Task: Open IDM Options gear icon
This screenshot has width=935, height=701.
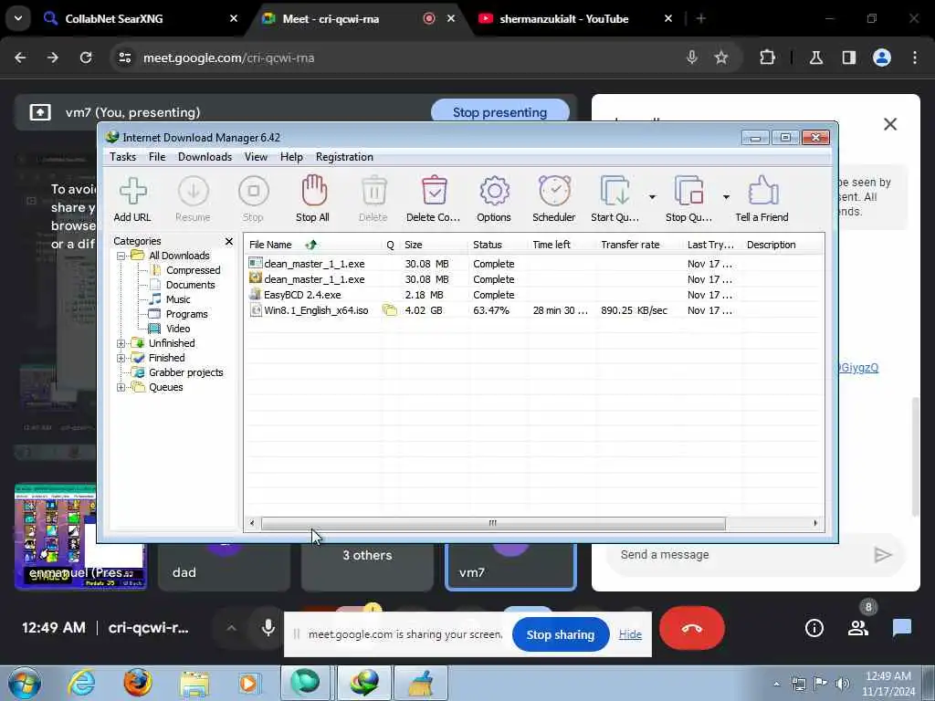Action: pos(494,199)
